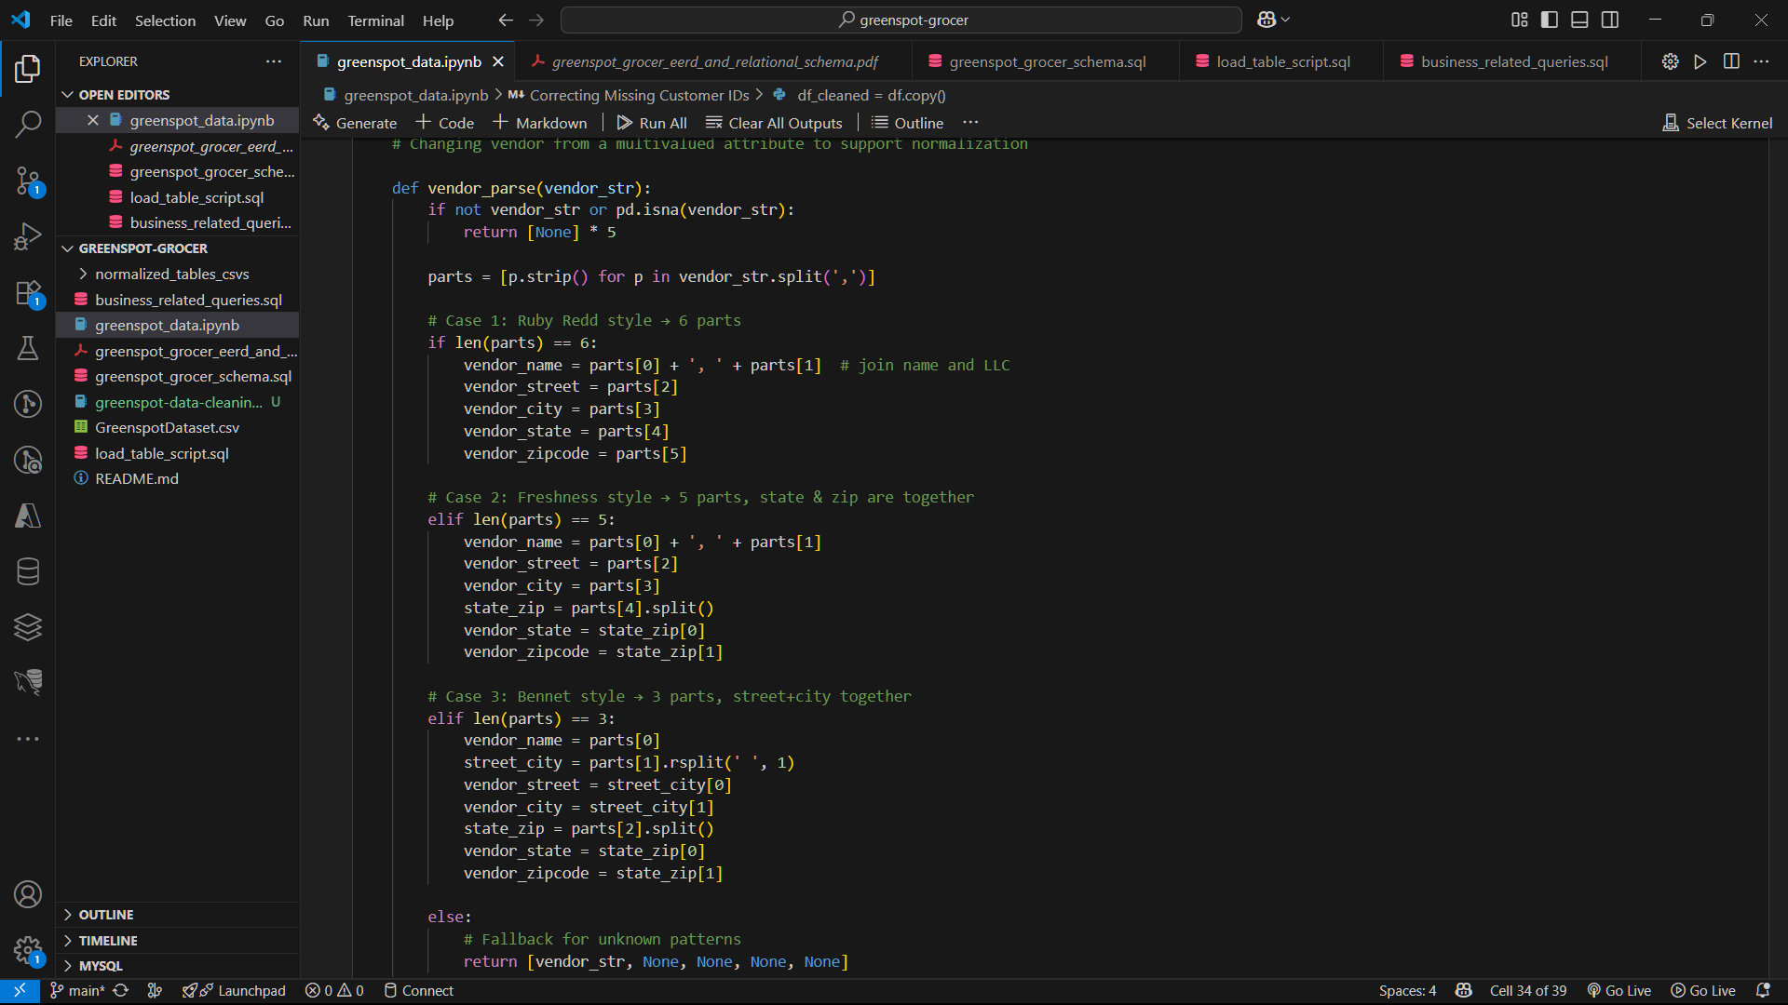1788x1005 pixels.
Task: Open the Accounts menu icon
Action: pyautogui.click(x=28, y=894)
